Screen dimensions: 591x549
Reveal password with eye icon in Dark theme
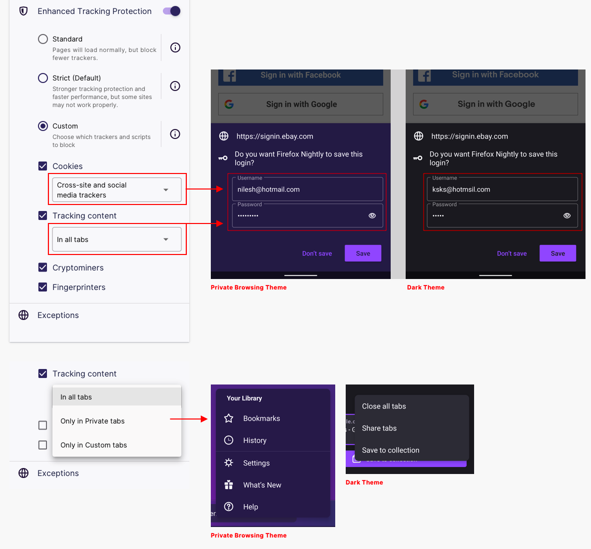tap(567, 215)
